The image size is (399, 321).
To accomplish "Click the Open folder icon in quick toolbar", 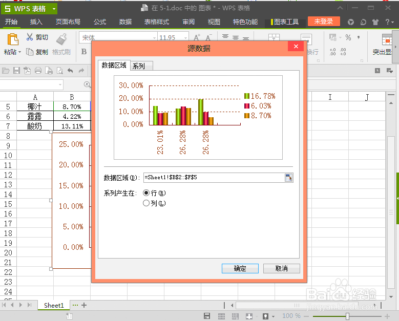I will pos(6,71).
